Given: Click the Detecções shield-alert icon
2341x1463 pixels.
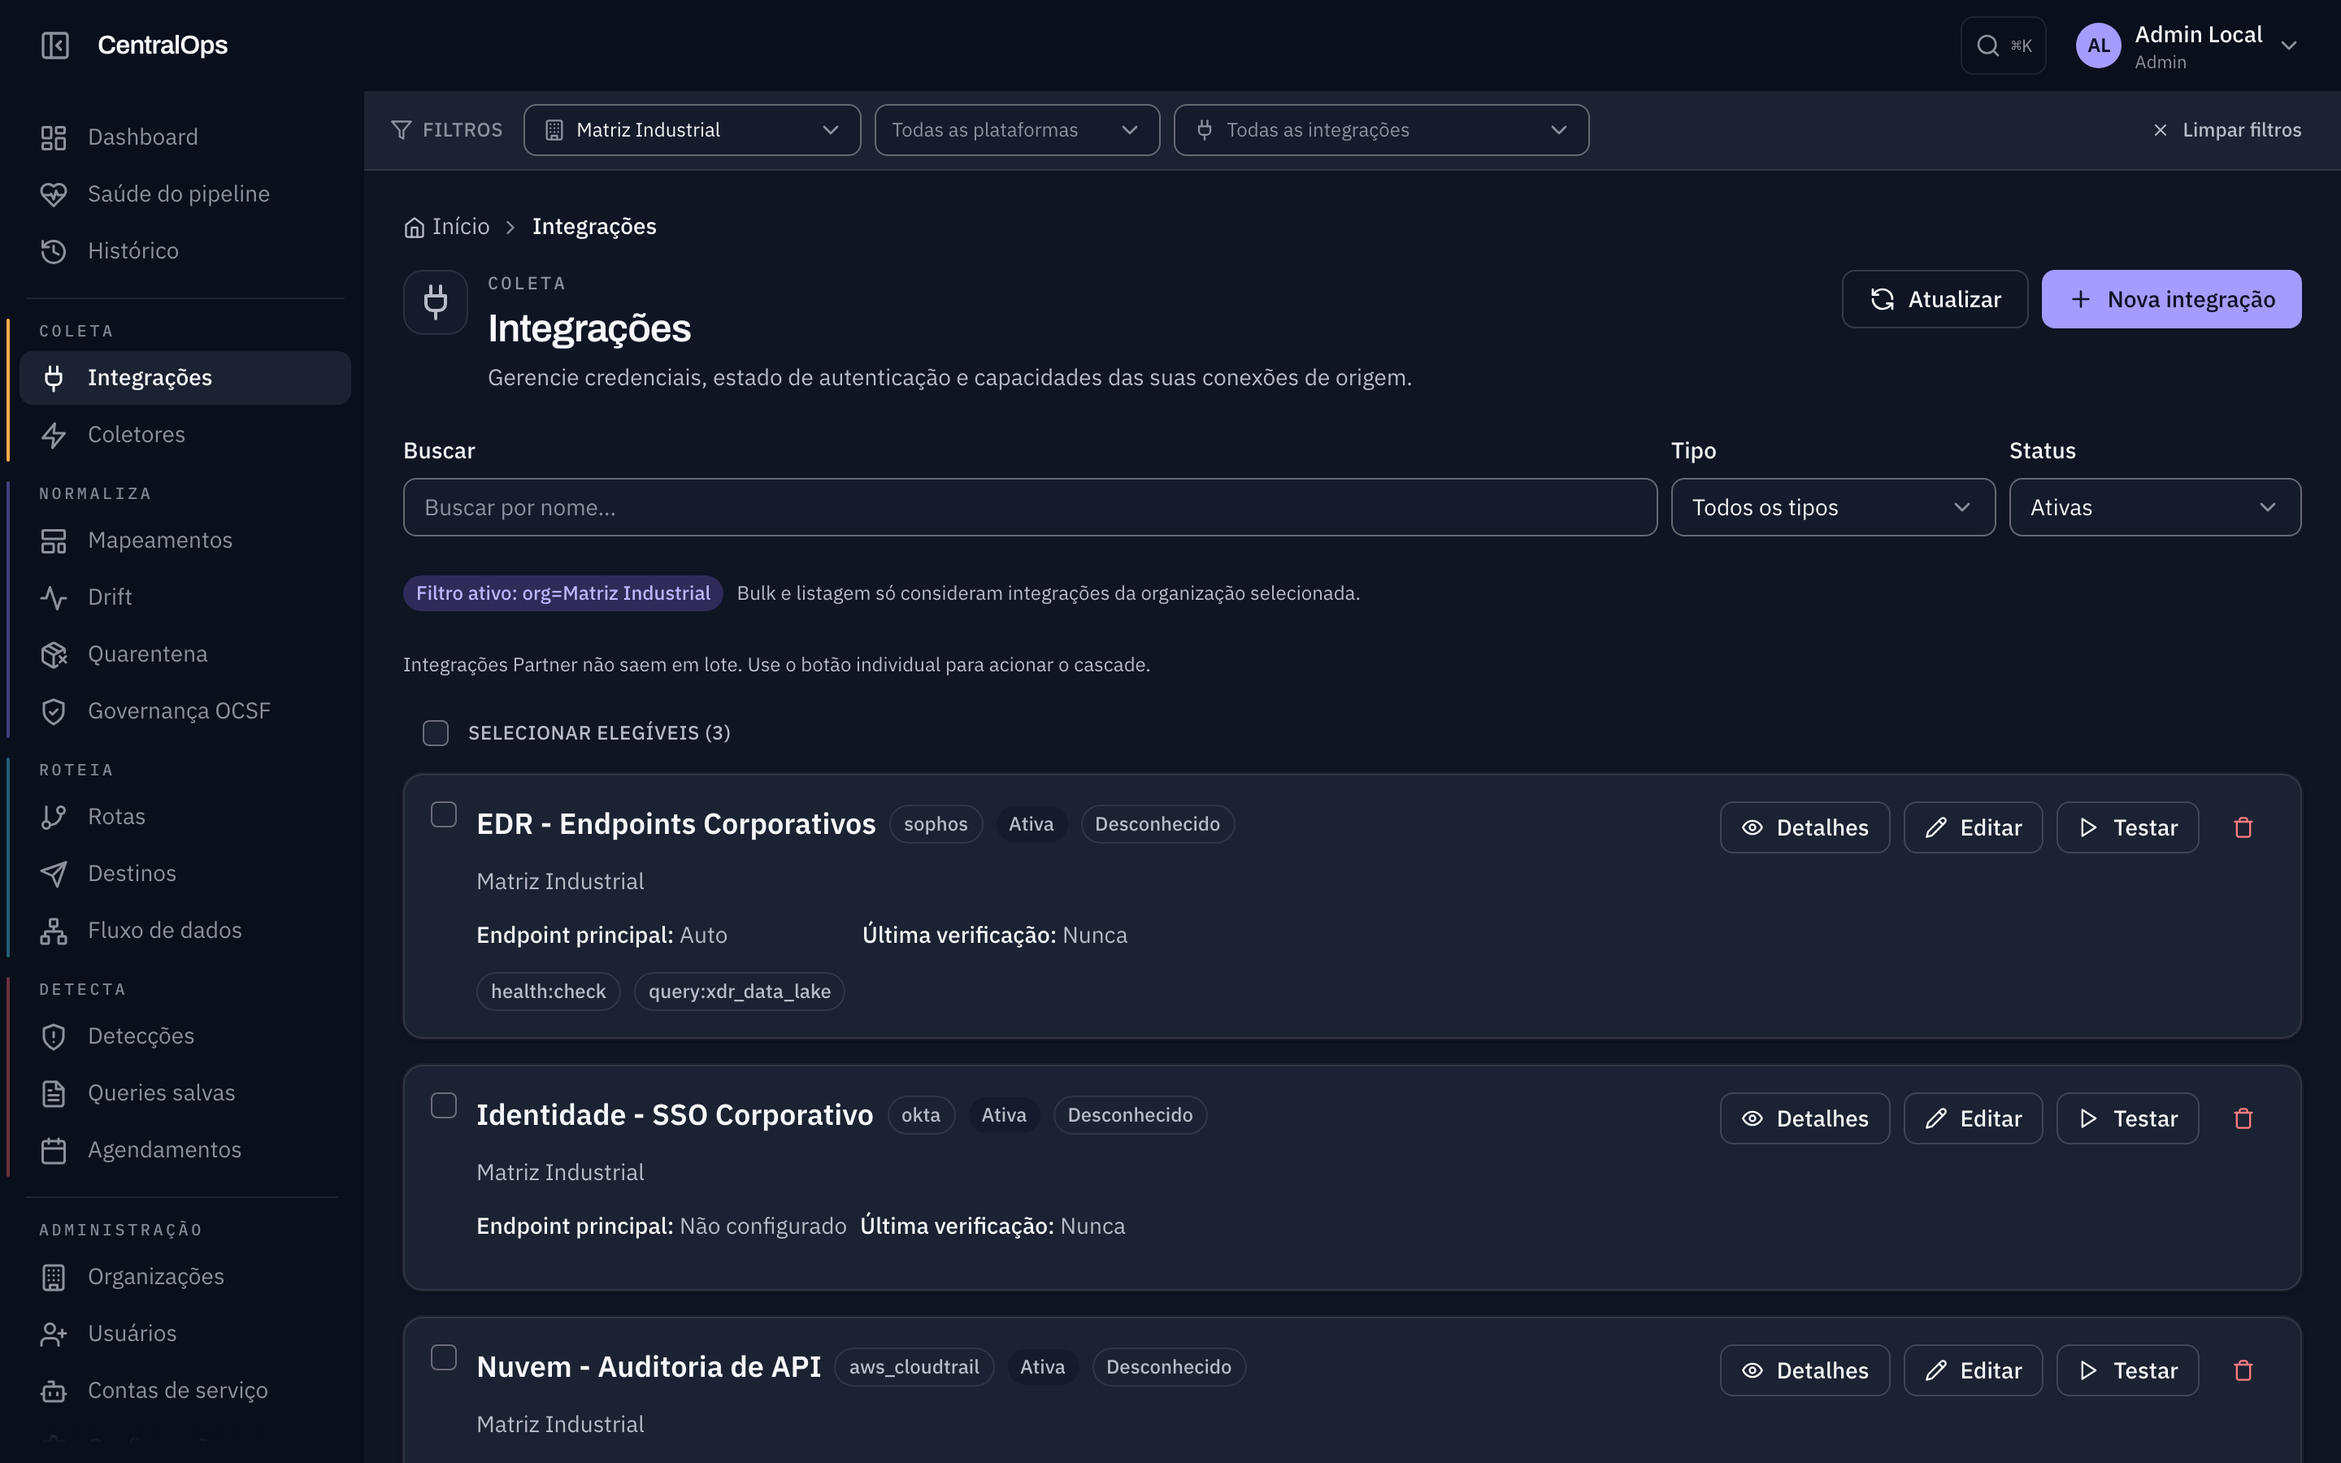Looking at the screenshot, I should (x=53, y=1036).
